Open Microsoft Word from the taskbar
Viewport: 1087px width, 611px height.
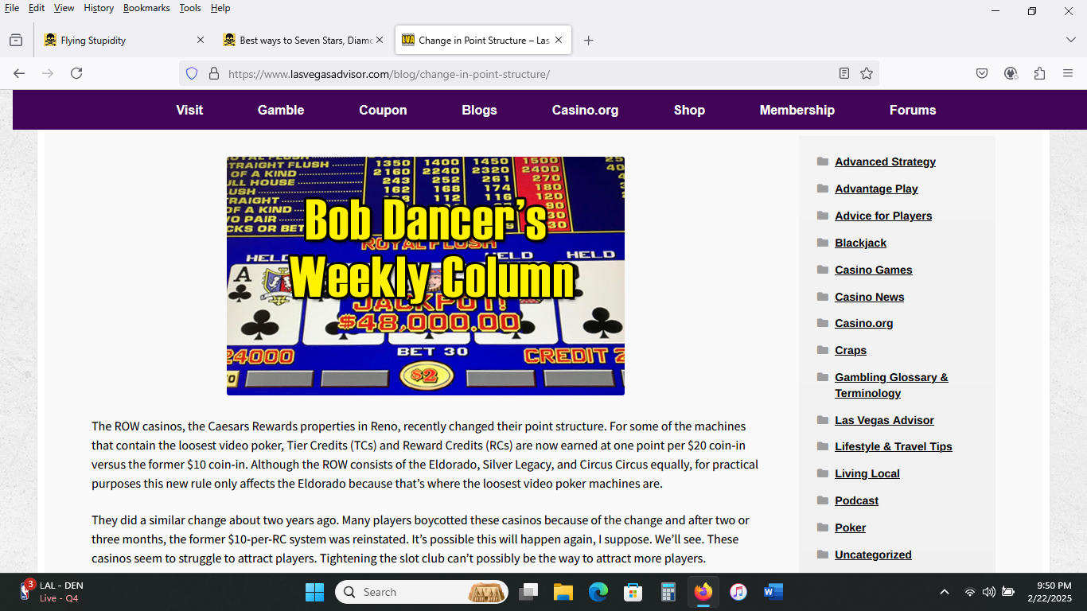pos(773,592)
